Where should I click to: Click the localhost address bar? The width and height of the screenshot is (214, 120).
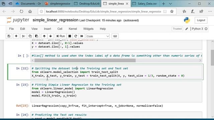click(103, 12)
